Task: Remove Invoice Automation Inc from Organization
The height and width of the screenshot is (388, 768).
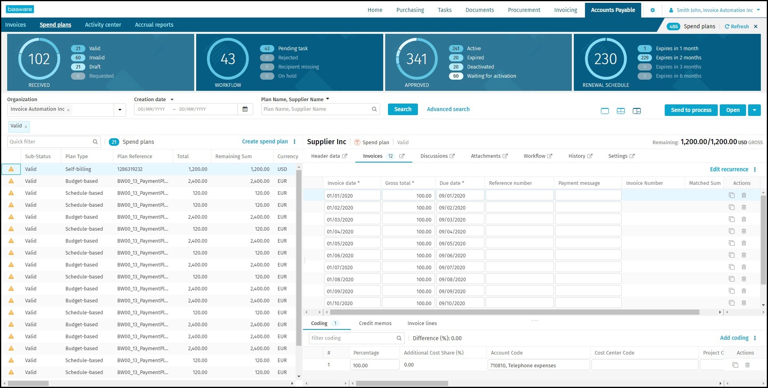Action: pyautogui.click(x=68, y=110)
